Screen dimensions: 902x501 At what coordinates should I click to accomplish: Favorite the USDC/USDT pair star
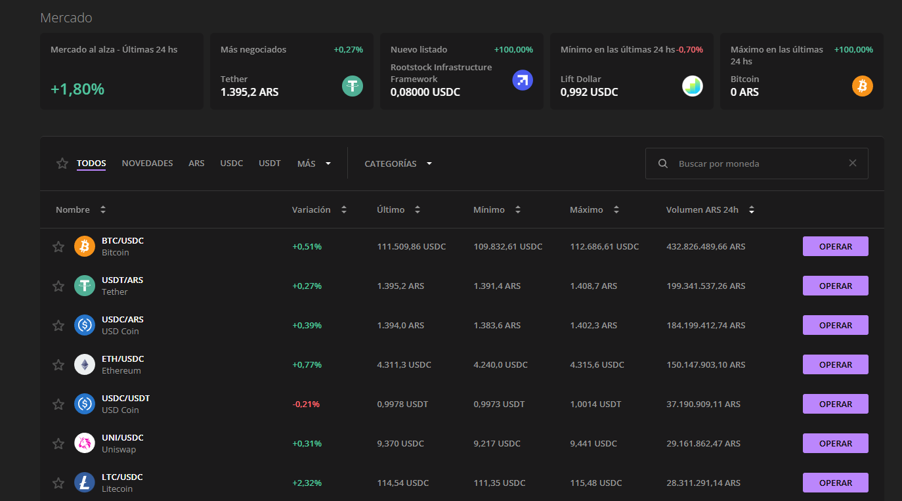tap(58, 404)
